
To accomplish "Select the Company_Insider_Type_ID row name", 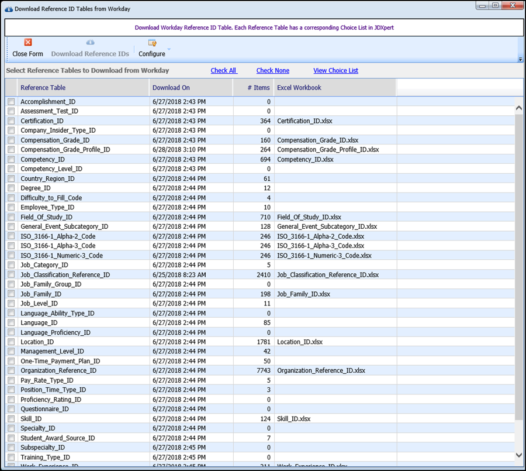I will 58,130.
